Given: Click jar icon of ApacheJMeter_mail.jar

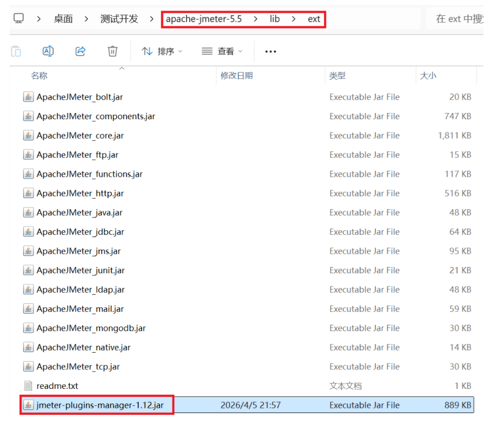Looking at the screenshot, I should [x=28, y=308].
